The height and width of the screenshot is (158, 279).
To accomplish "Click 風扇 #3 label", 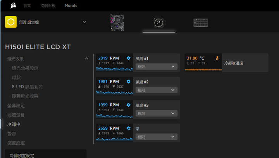I will coord(142,105).
